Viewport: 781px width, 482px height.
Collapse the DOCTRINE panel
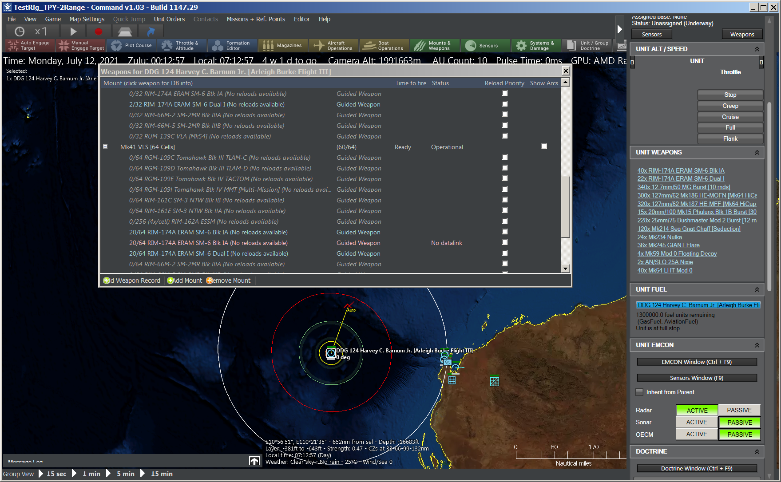(x=757, y=451)
